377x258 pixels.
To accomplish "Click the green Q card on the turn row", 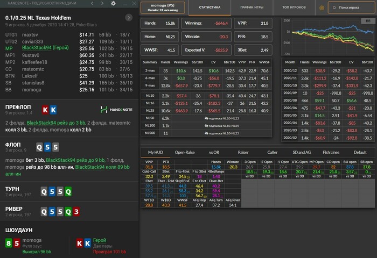I will 68,192.
